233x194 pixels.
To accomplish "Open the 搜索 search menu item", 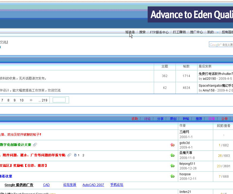I will 142,32.
